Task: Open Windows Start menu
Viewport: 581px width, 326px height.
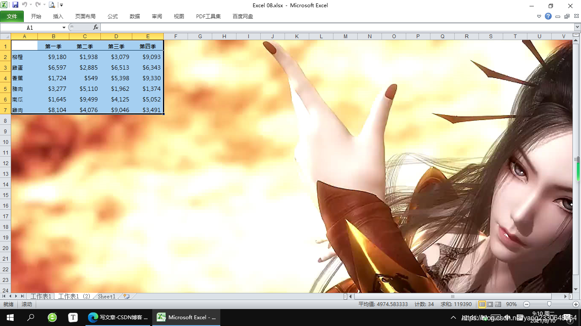Action: (10, 318)
